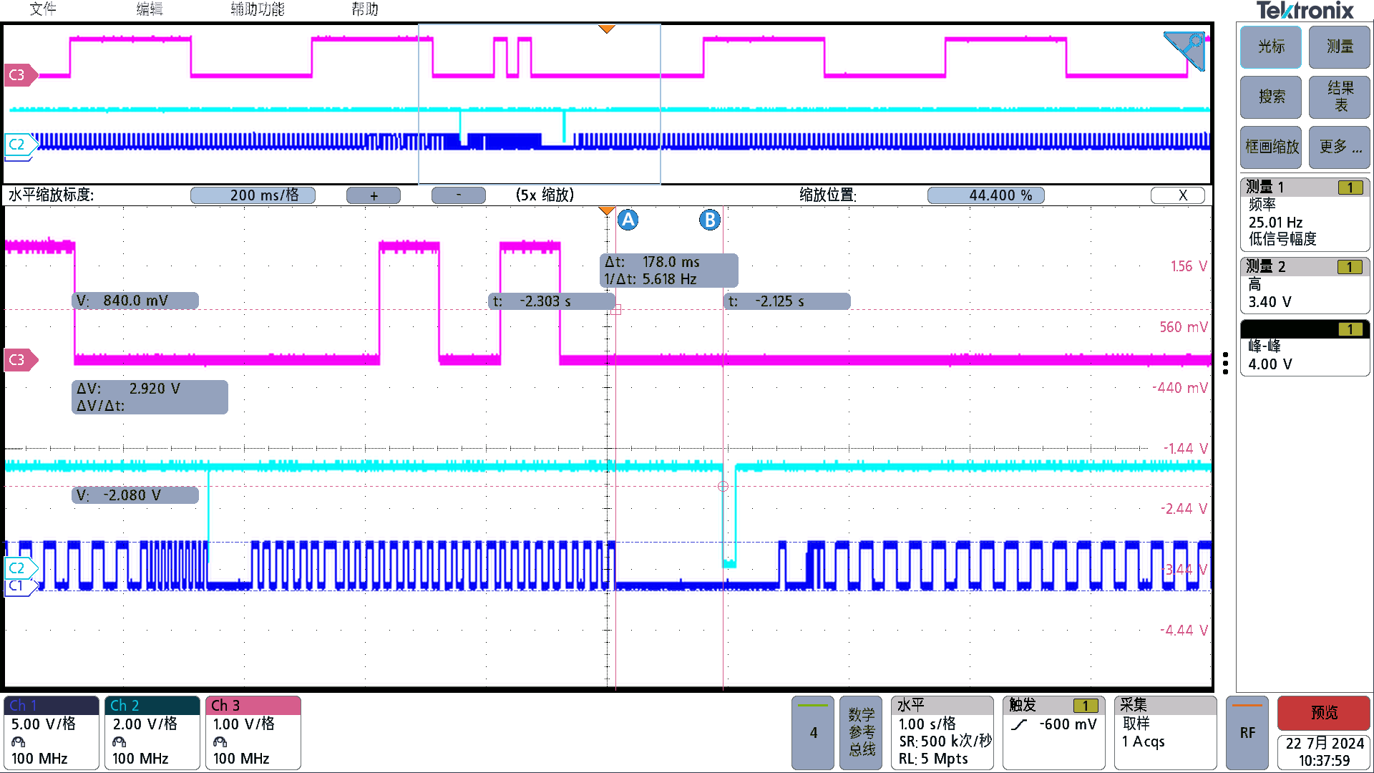Click the 搜索 search button
This screenshot has height=773, width=1374.
1271,97
